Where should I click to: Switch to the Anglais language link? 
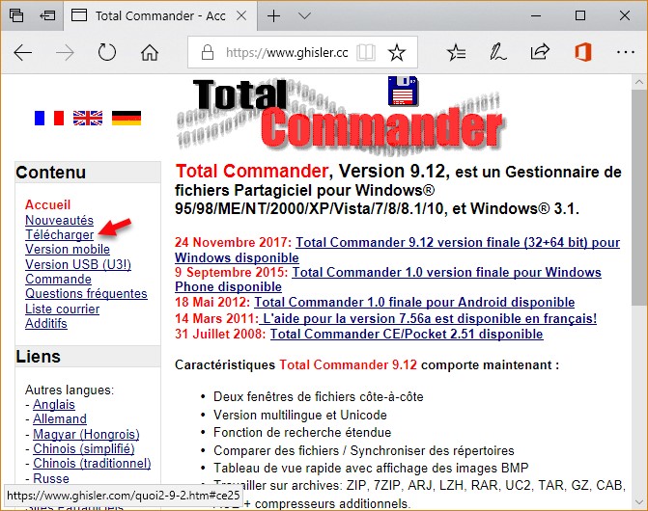coord(54,404)
